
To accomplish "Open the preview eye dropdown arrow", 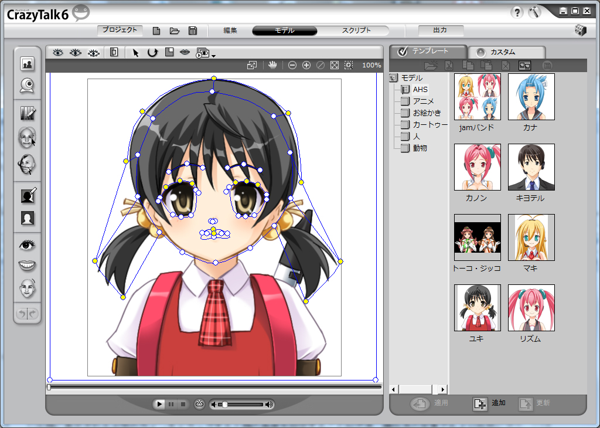I will coord(213,56).
